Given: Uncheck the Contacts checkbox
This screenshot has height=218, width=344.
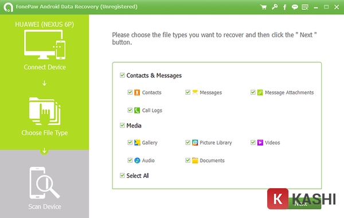Looking at the screenshot, I should [130, 92].
